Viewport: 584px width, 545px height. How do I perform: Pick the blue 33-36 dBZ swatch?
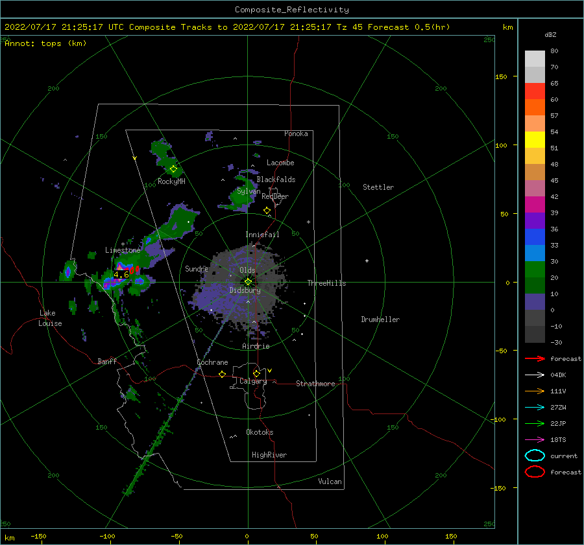click(x=535, y=237)
